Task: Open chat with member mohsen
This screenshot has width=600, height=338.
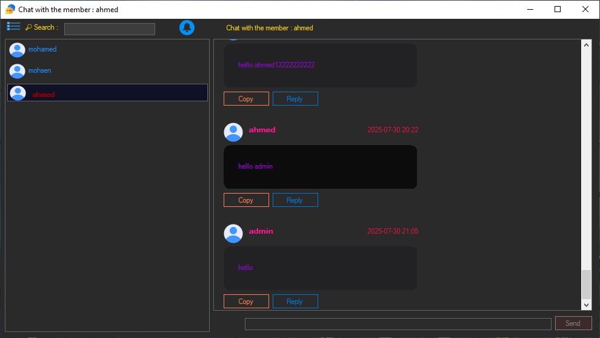Action: pyautogui.click(x=40, y=71)
